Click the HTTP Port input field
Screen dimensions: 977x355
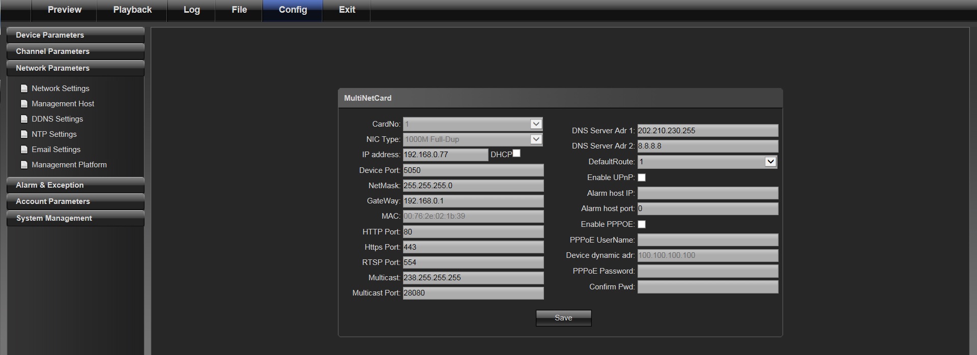[x=473, y=232]
